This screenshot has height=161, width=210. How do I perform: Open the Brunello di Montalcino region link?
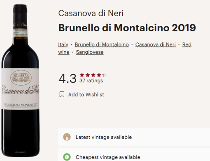pos(102,44)
